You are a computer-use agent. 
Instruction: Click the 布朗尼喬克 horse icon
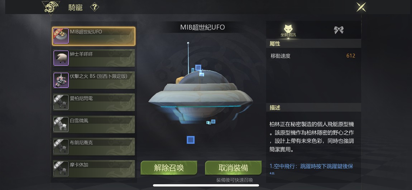pos(61,147)
